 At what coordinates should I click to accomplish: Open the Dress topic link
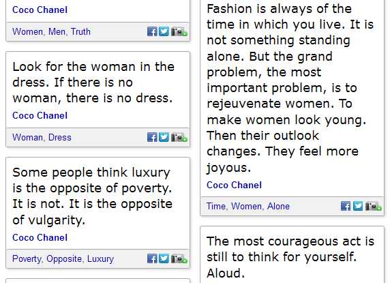tap(60, 137)
